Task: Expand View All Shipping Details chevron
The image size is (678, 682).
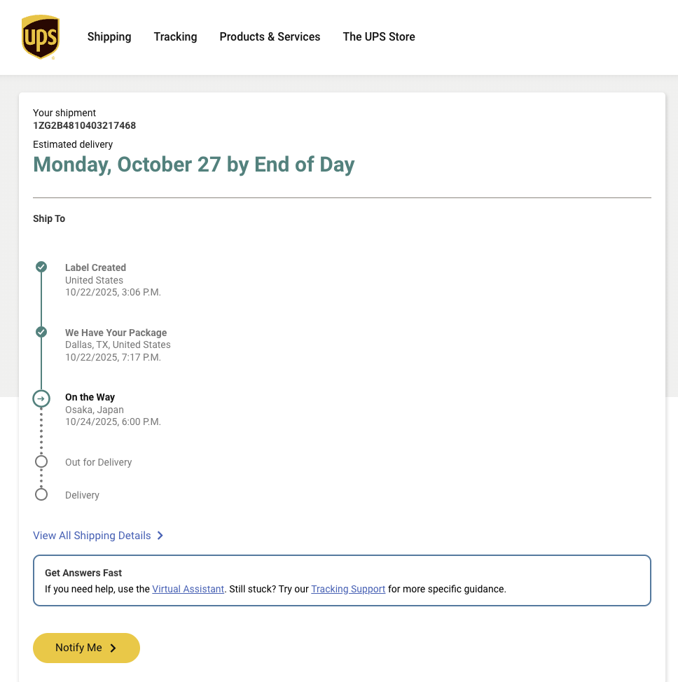Action: (160, 536)
